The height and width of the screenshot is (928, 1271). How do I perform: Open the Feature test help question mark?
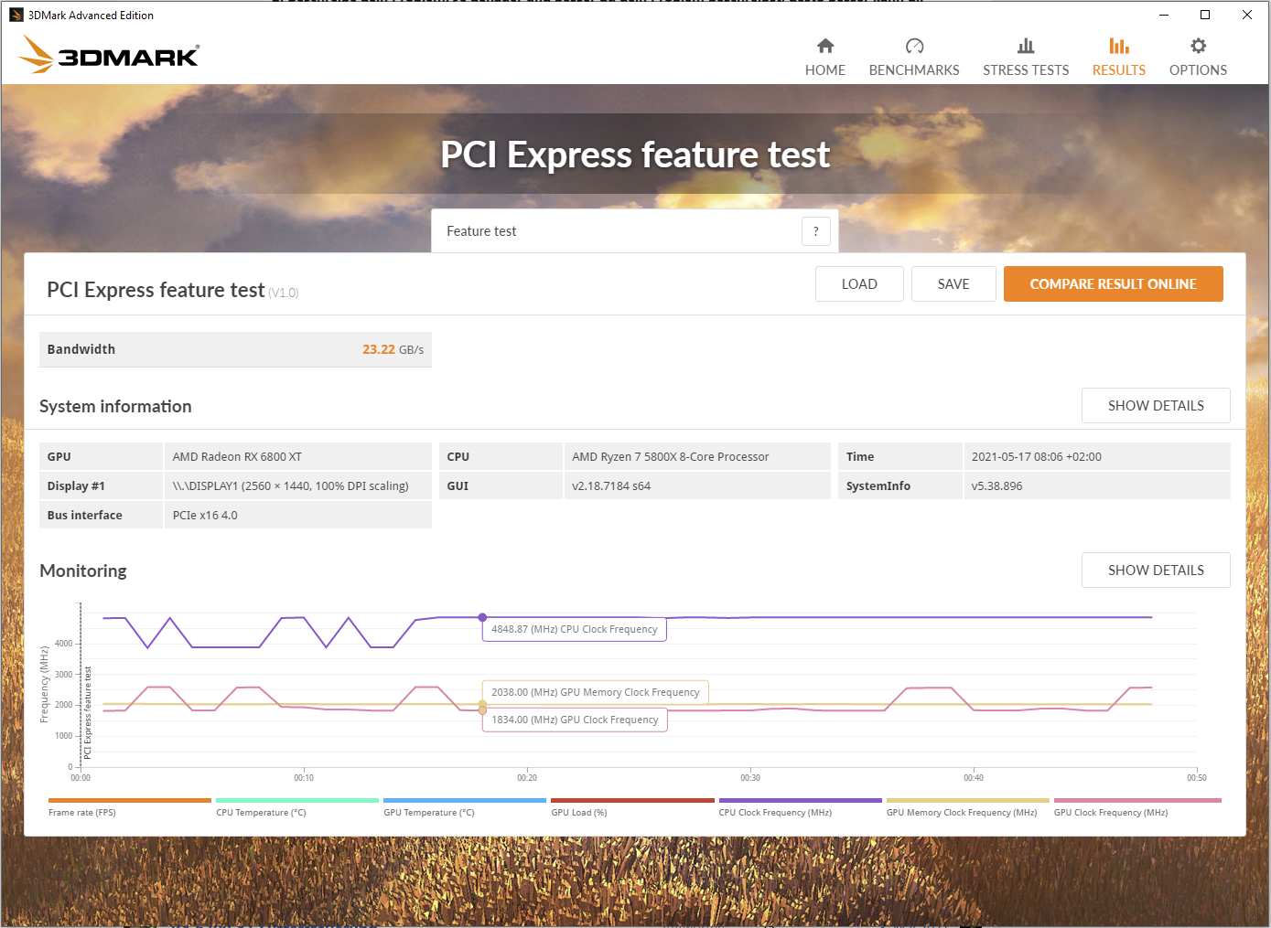[x=816, y=231]
